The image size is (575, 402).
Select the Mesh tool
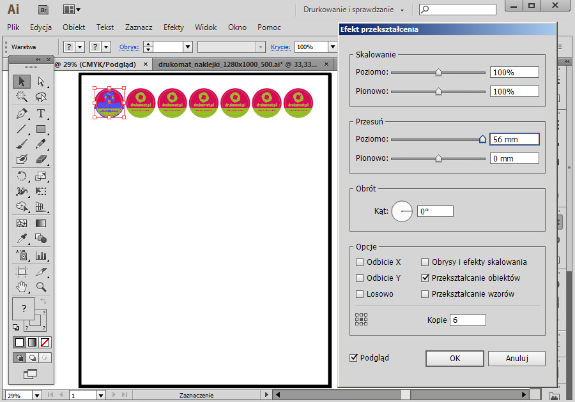[22, 223]
